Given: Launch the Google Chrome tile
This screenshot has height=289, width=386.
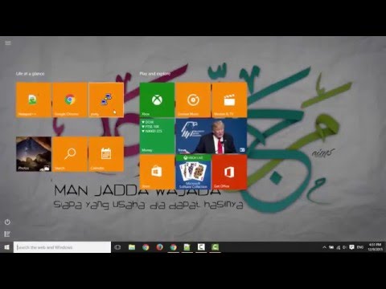Looking at the screenshot, I should pos(70,100).
